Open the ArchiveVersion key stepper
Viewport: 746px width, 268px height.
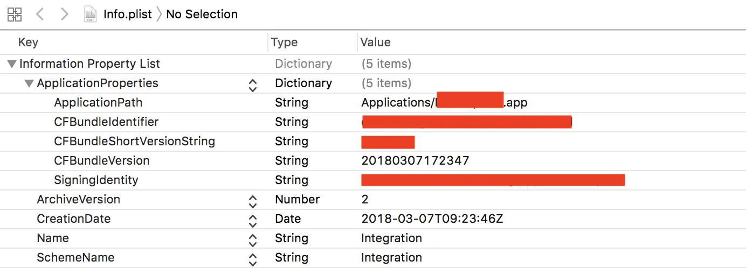coord(252,201)
